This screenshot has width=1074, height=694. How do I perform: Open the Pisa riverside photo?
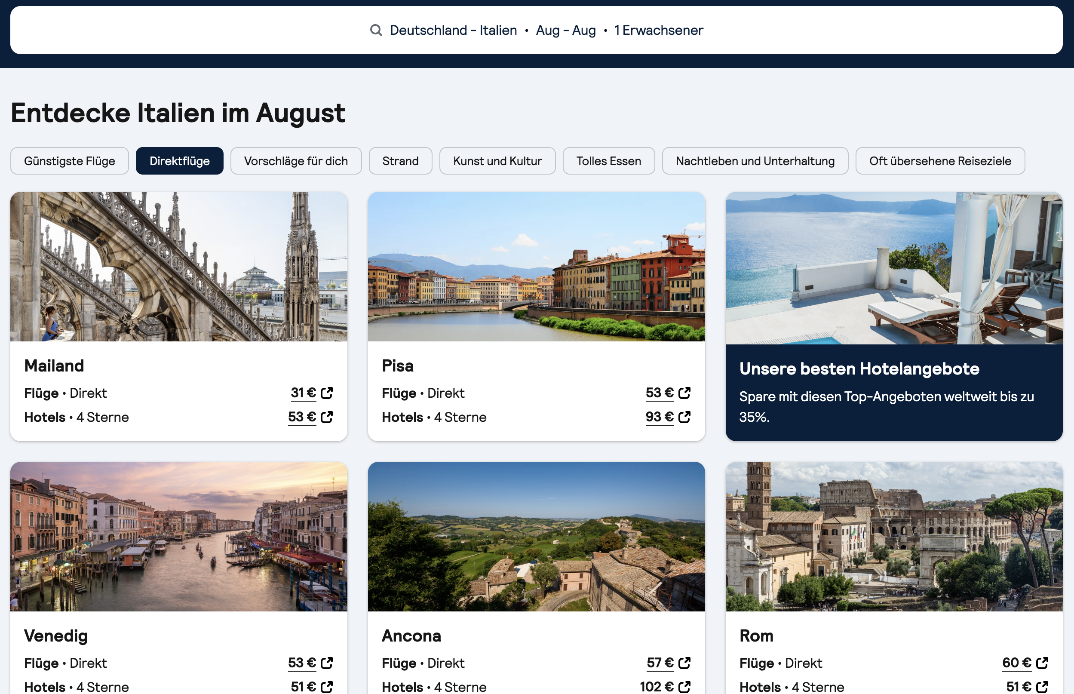point(537,267)
